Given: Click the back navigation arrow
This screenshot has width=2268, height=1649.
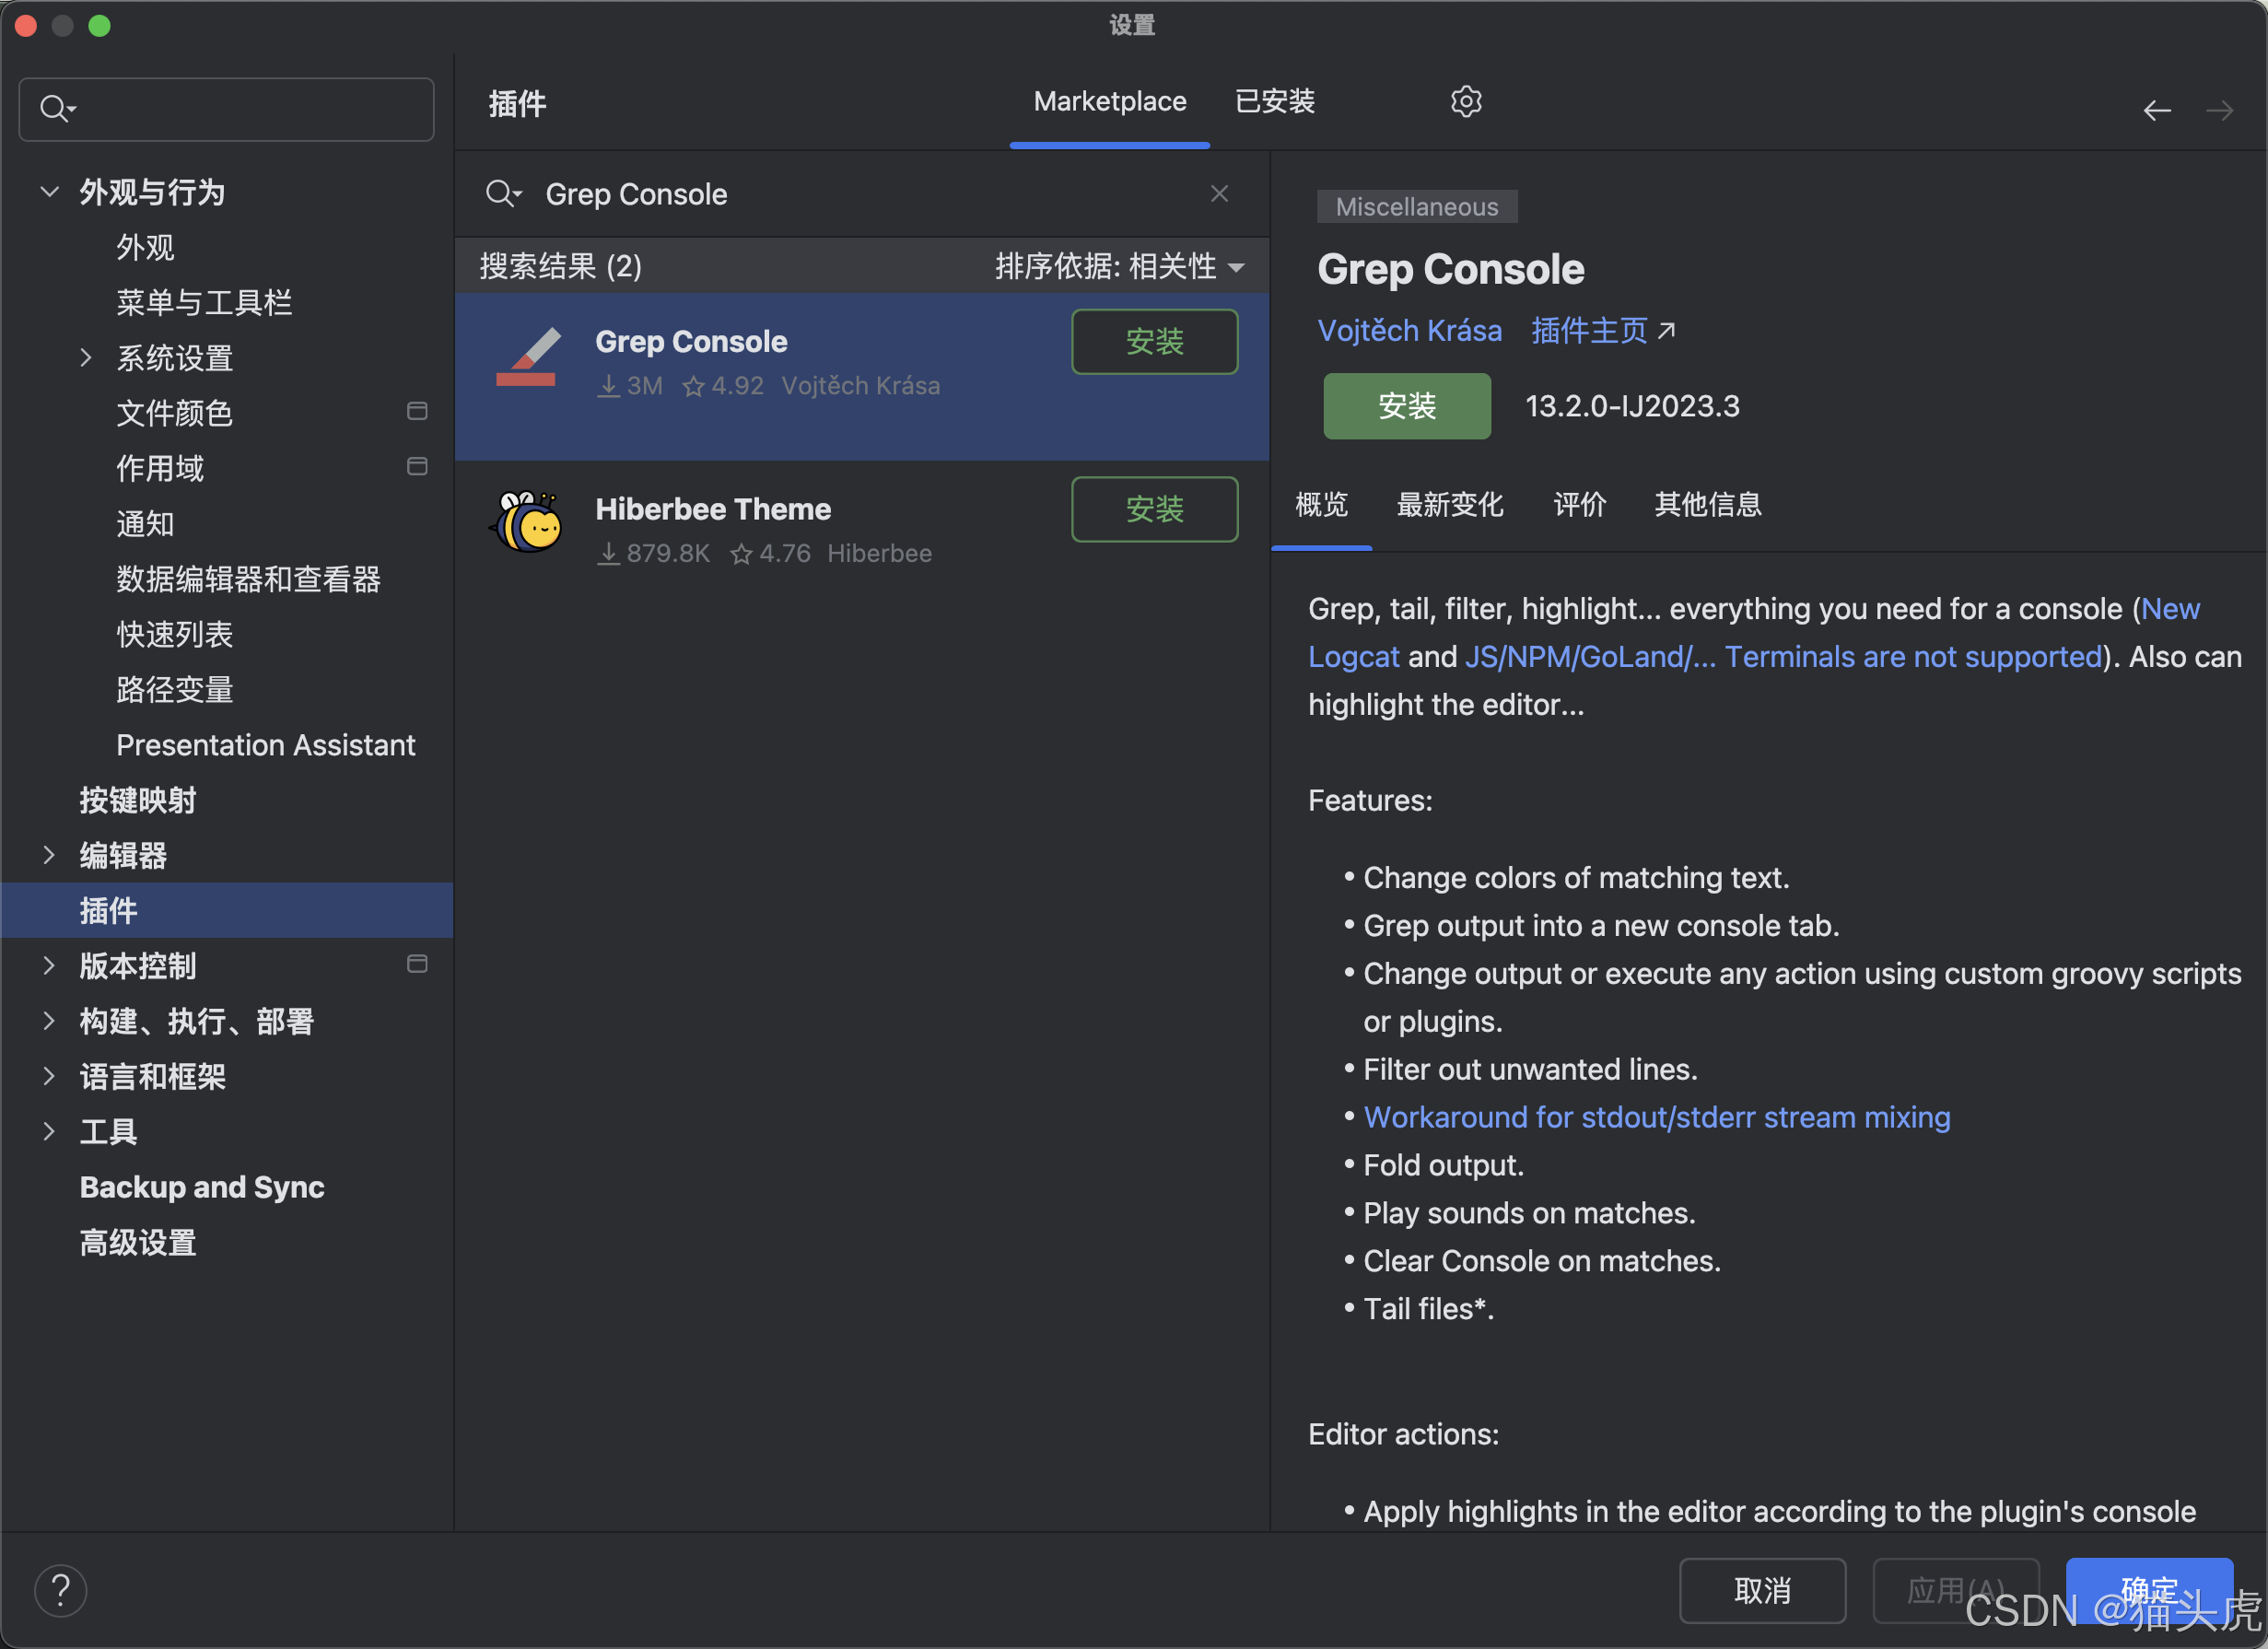Looking at the screenshot, I should pyautogui.click(x=2156, y=110).
